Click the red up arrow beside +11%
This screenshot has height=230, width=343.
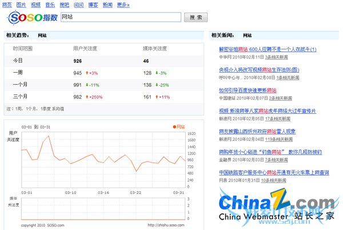pos(157,97)
